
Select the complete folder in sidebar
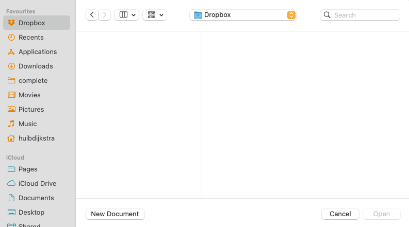(33, 80)
